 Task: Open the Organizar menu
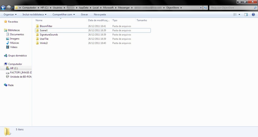coord(10,14)
